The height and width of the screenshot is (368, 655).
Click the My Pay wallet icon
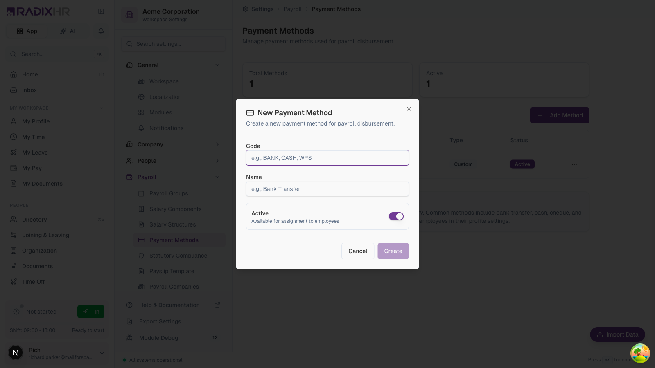(14, 168)
